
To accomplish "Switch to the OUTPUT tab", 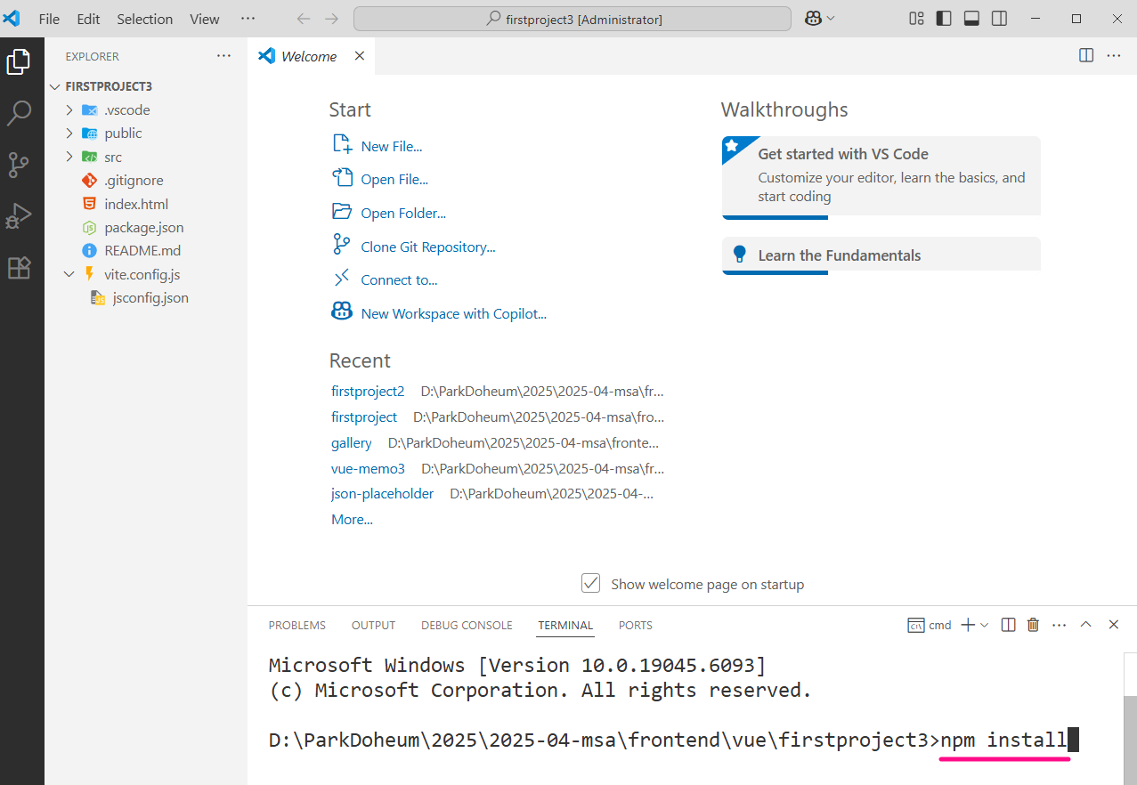I will pyautogui.click(x=373, y=626).
